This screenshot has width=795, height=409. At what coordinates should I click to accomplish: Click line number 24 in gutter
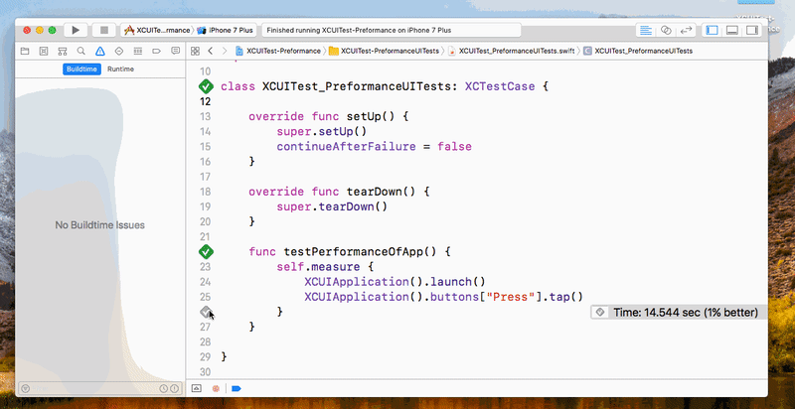coord(205,282)
